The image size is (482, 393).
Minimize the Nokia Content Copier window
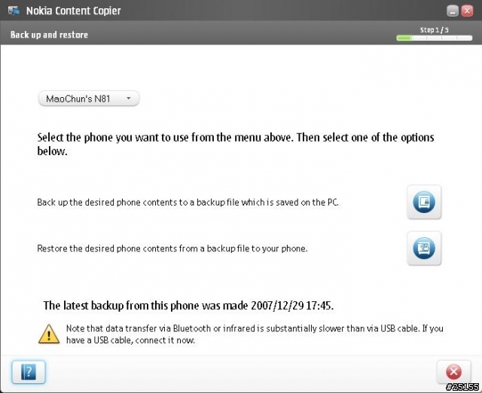click(452, 11)
